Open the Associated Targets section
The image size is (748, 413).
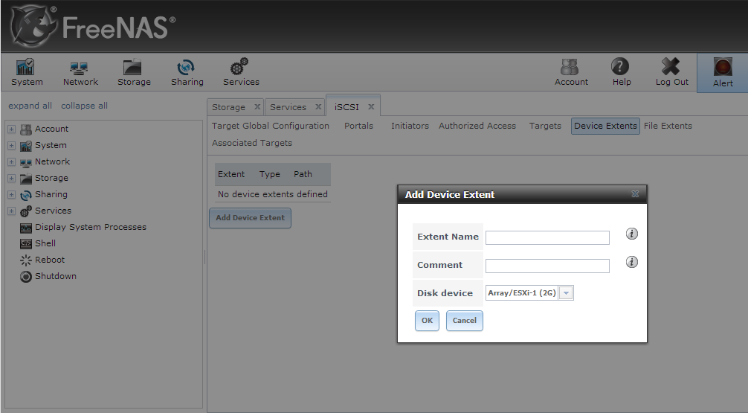252,143
